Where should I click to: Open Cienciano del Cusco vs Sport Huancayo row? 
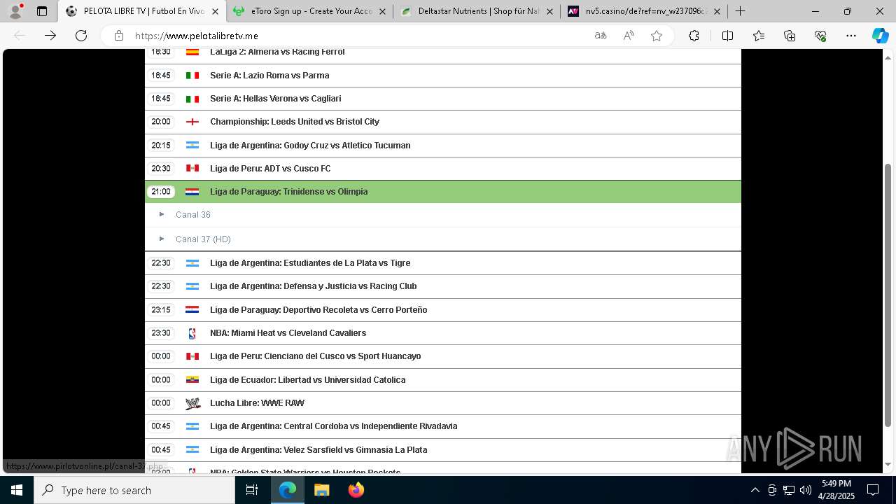click(443, 356)
